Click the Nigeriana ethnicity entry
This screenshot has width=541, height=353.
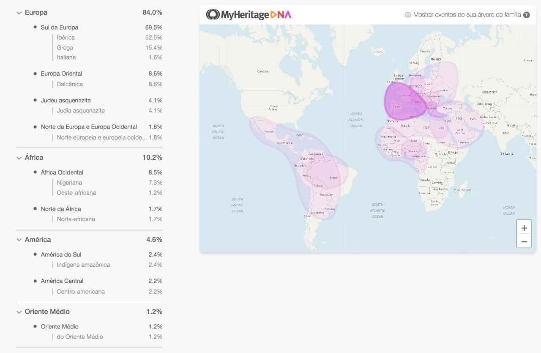[x=69, y=183]
